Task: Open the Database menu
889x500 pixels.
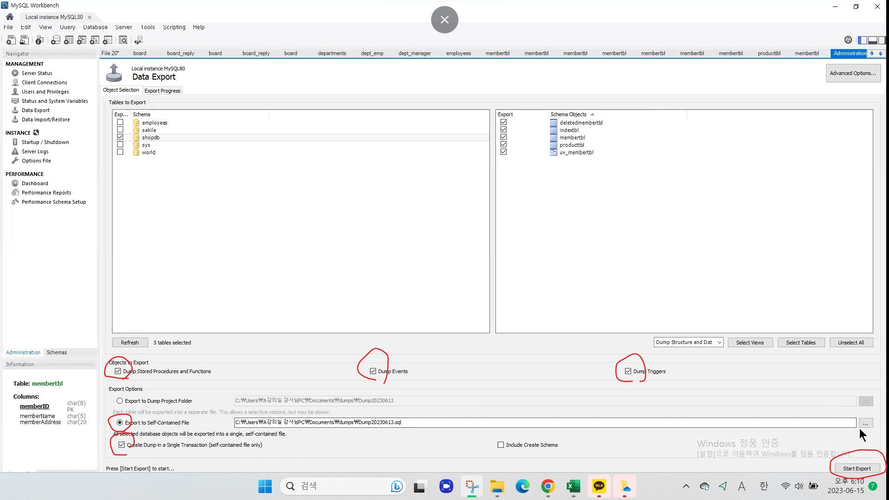Action: pyautogui.click(x=95, y=27)
